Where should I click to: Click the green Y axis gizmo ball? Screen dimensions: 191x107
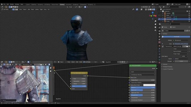[151, 16]
